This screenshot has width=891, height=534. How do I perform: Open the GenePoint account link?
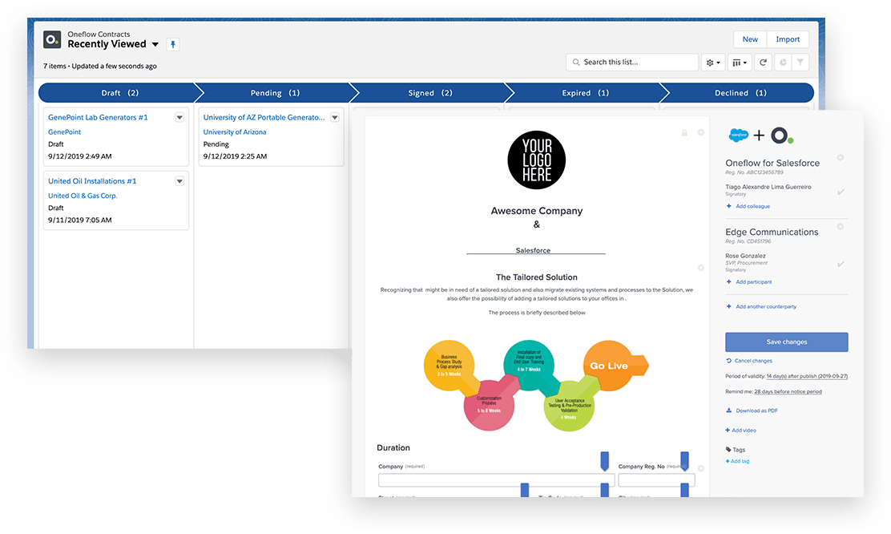[64, 132]
